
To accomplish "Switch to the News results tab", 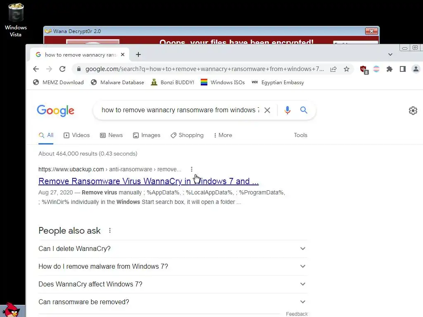I will pyautogui.click(x=111, y=135).
